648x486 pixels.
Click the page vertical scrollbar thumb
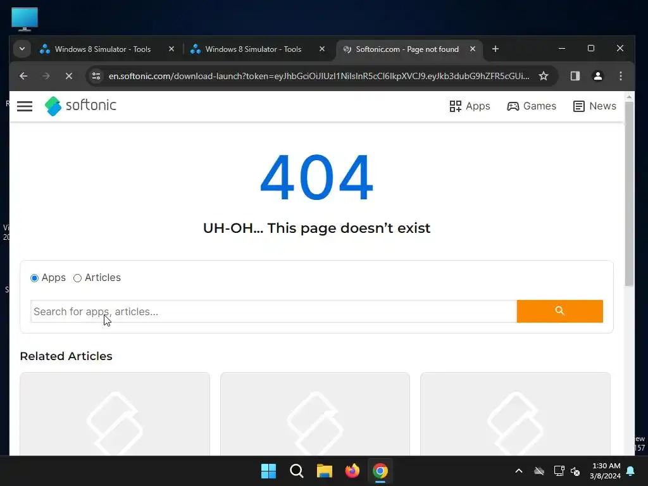tap(629, 194)
